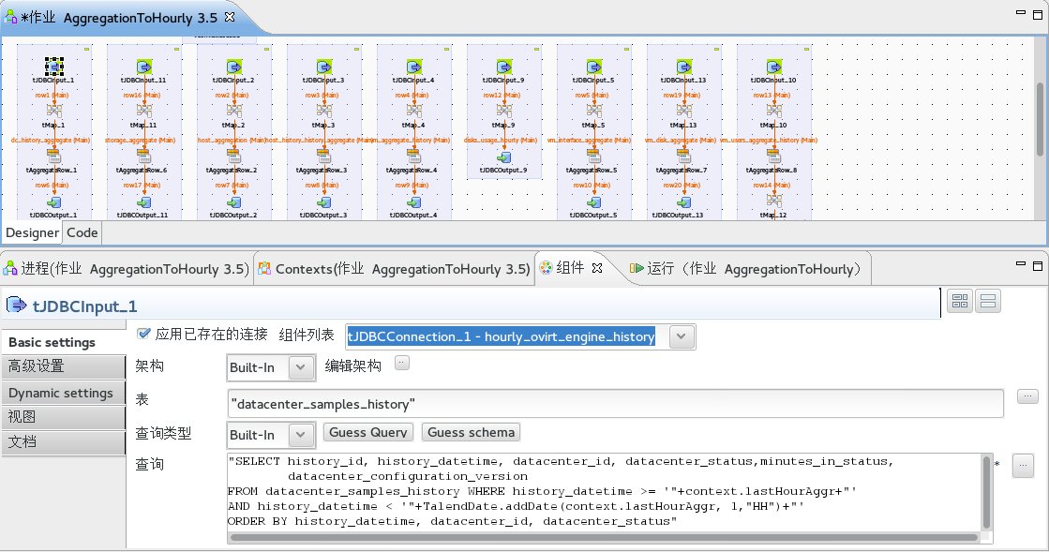Click the tMap_2 mapping component
Viewport: 1049px width, 552px height.
click(234, 111)
